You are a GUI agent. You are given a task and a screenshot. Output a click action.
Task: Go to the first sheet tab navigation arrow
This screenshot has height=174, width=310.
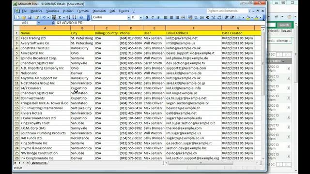point(15,163)
